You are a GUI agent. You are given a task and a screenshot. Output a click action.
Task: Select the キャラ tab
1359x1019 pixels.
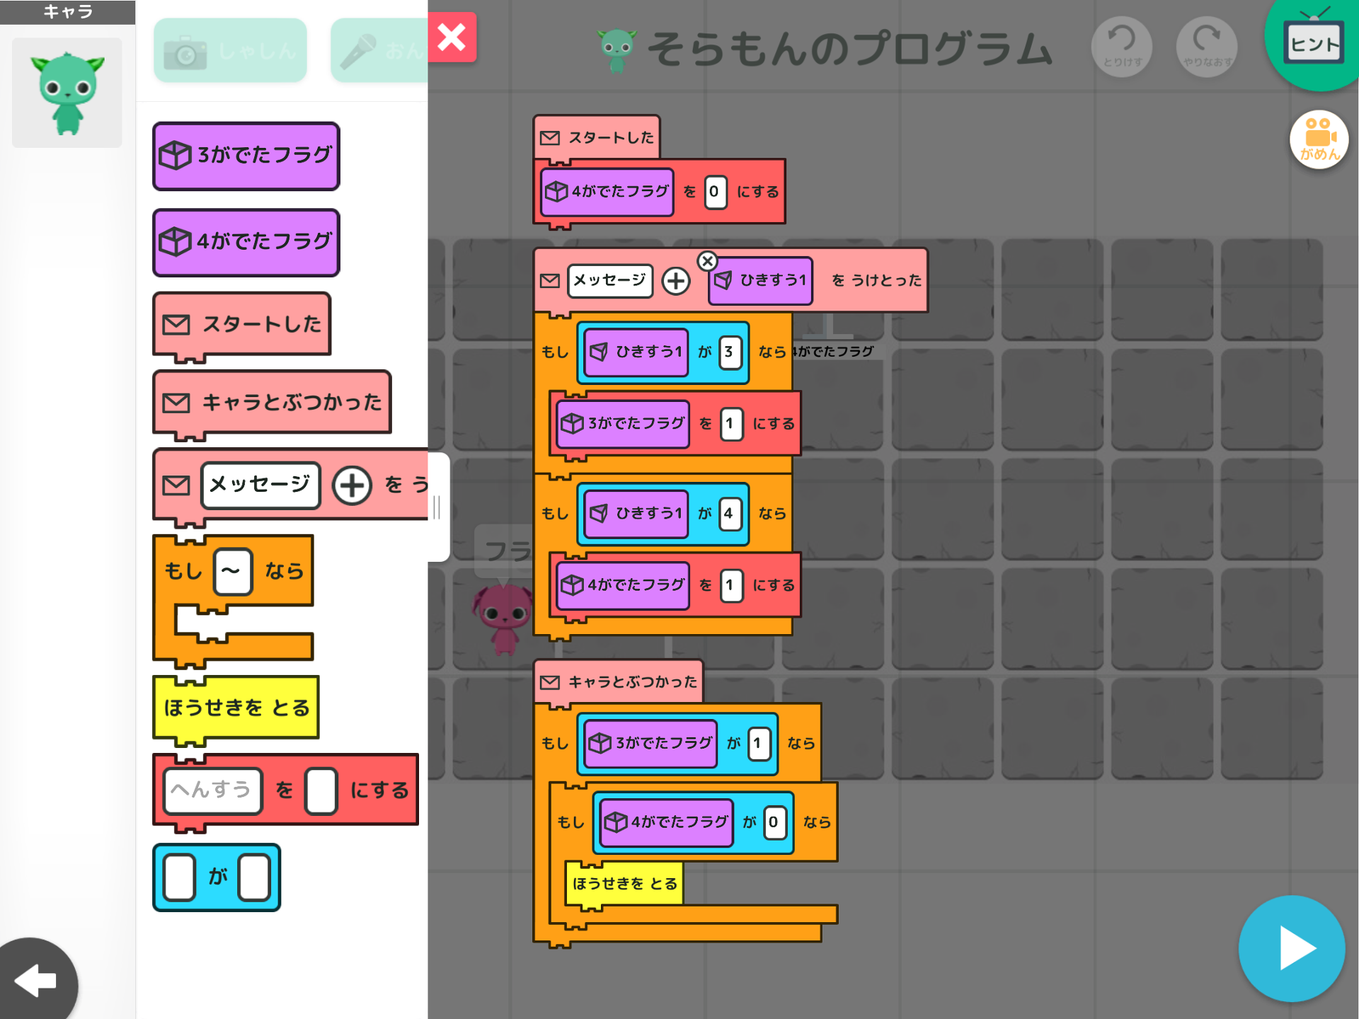[67, 11]
